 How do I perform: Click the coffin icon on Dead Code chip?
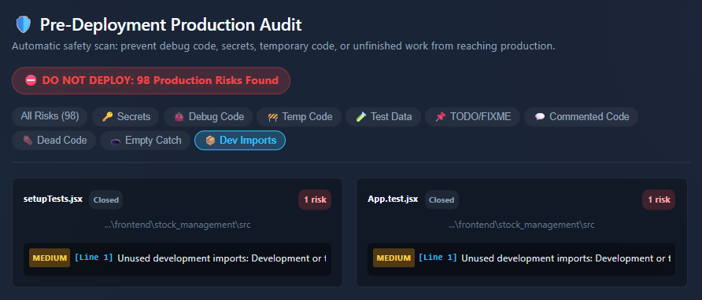click(x=28, y=141)
